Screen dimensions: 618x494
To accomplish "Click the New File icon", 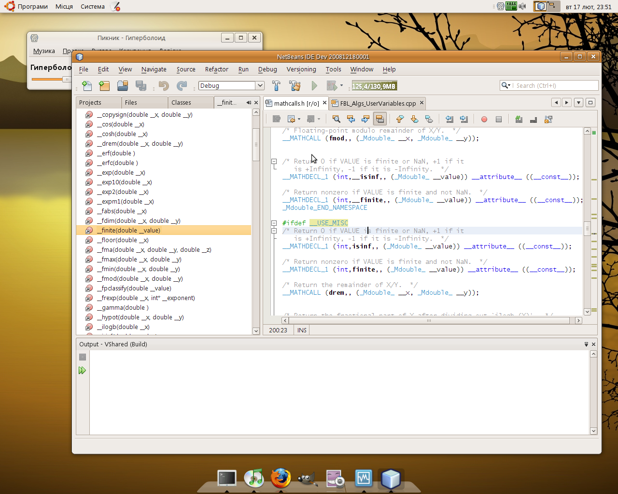I will coord(87,86).
